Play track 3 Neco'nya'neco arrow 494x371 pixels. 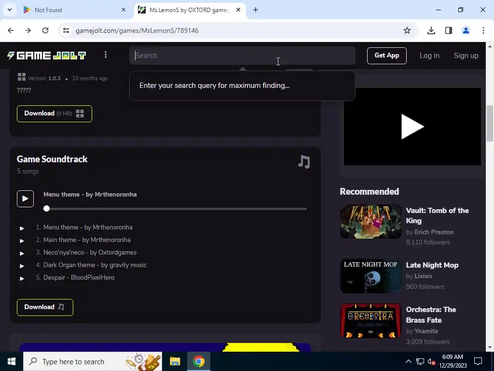coord(22,253)
